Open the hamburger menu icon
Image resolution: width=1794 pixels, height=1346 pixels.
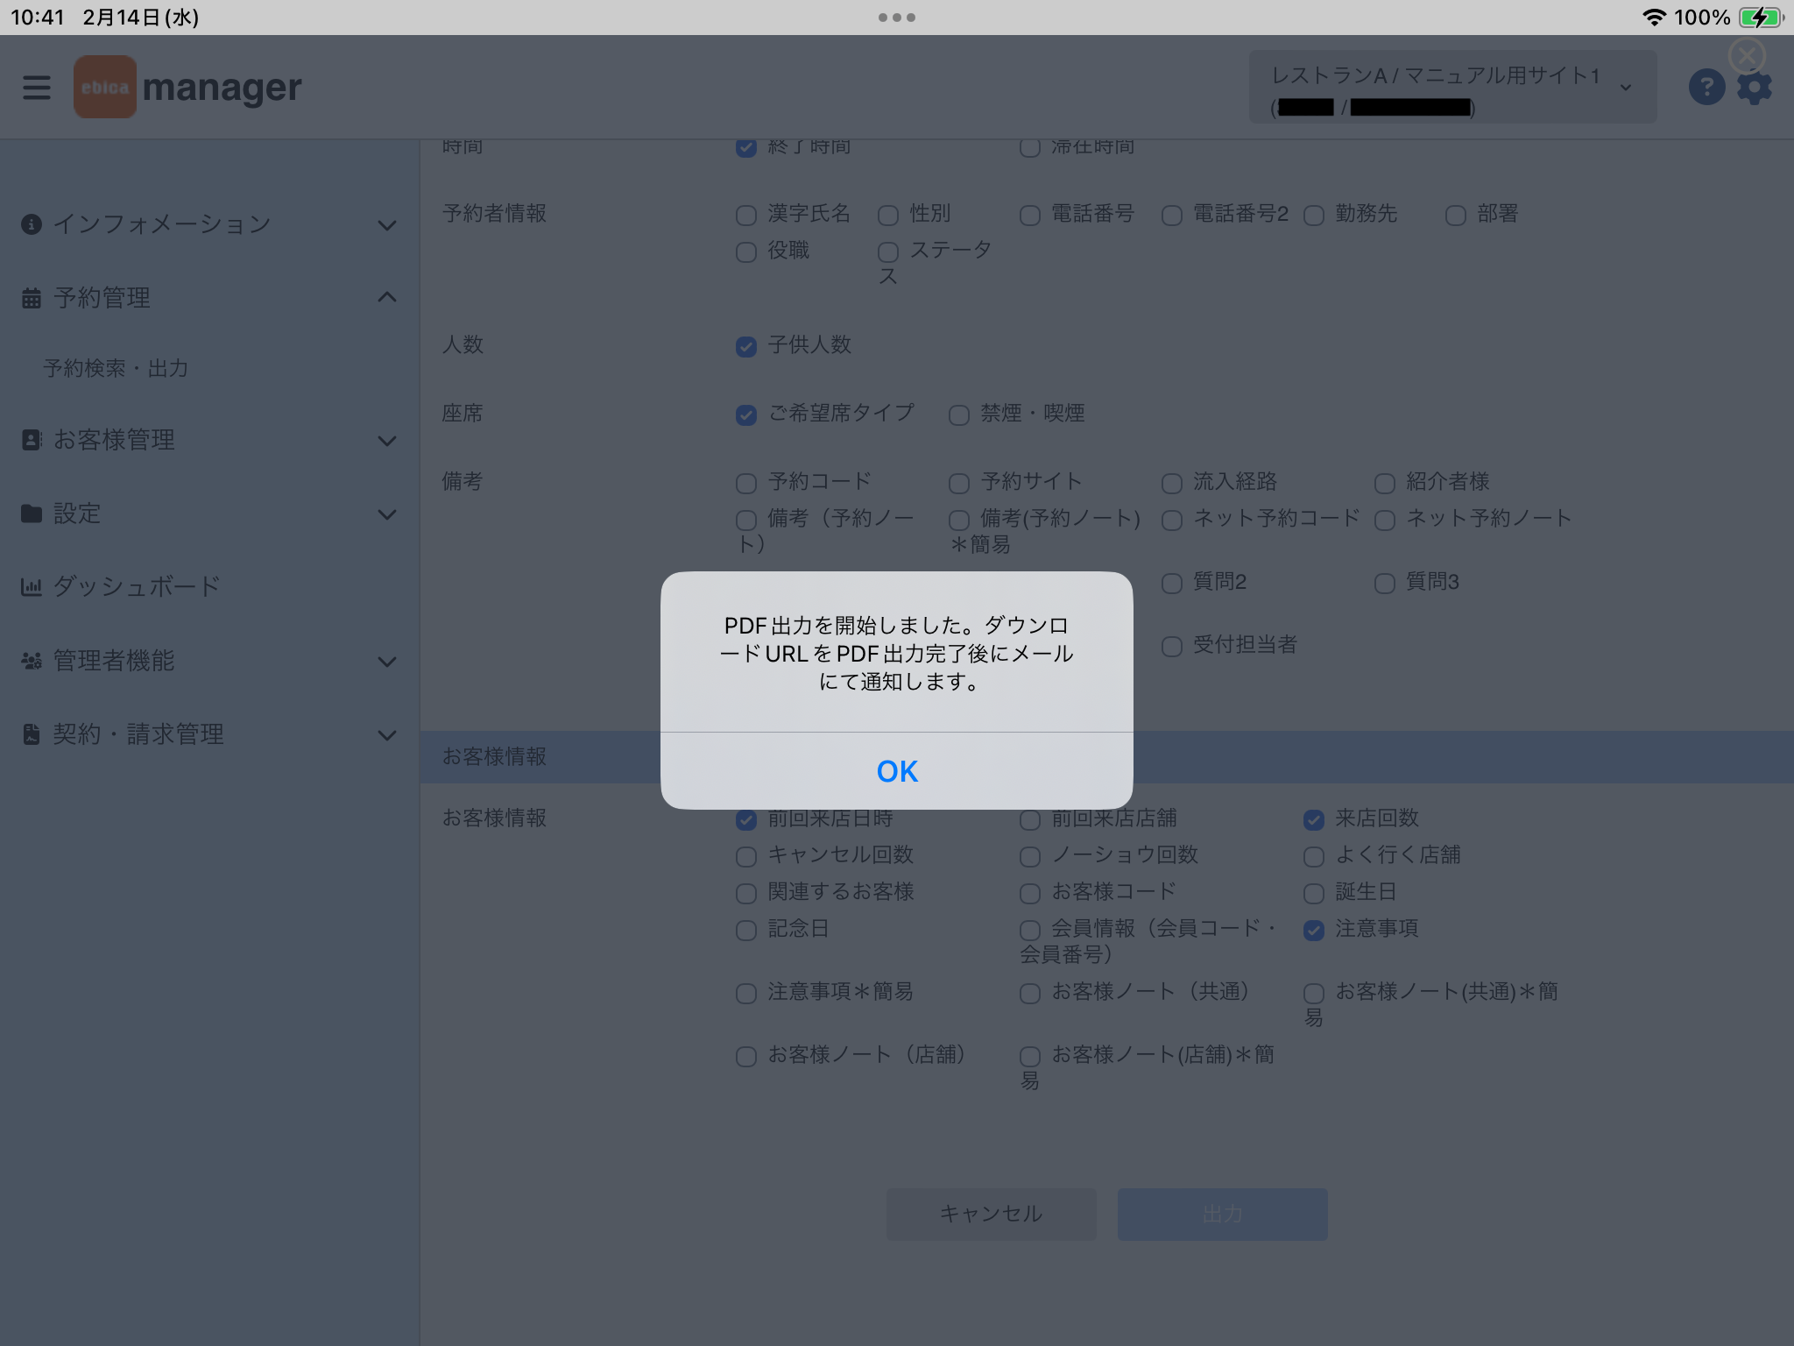pos(37,88)
